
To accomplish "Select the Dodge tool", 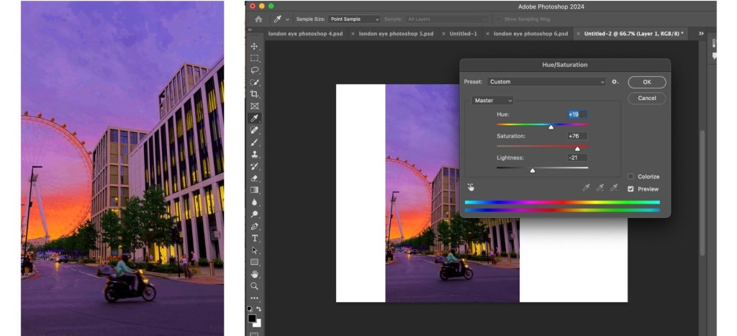I will 254,214.
